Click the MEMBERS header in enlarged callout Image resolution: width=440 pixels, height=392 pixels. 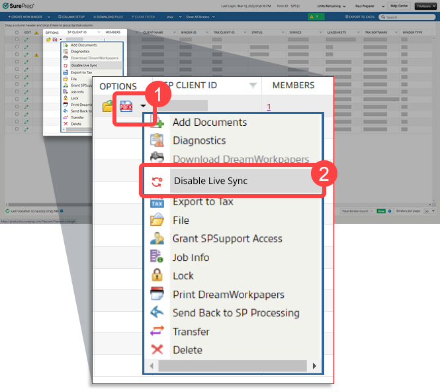pos(293,85)
